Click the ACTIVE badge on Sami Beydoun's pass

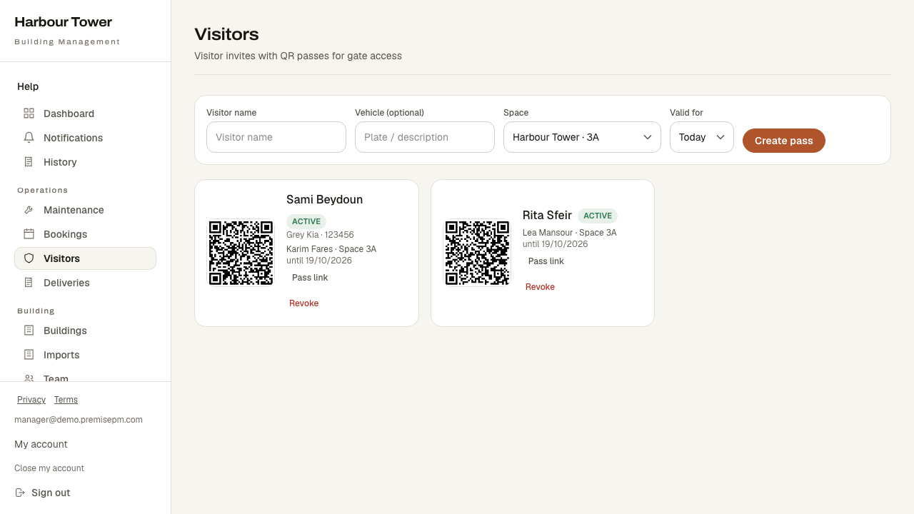tap(306, 221)
